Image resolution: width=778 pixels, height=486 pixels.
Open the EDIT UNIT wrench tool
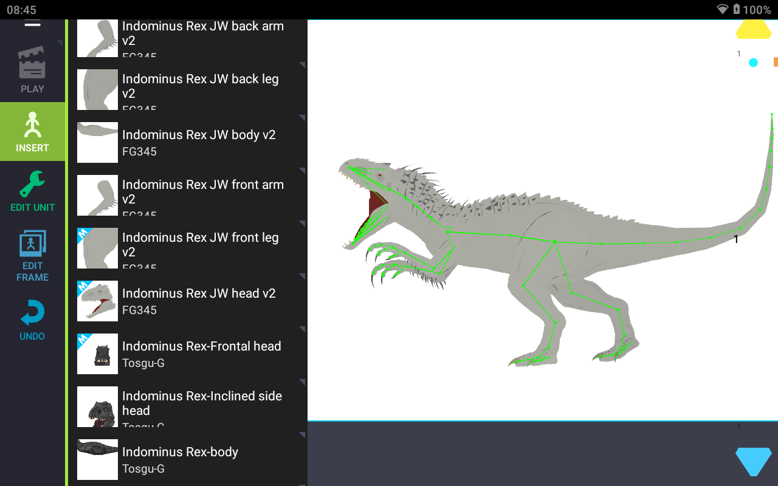point(32,191)
